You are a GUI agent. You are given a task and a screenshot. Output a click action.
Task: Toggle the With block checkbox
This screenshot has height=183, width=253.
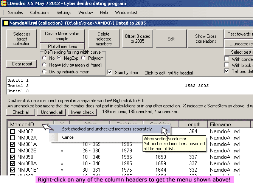[227, 65]
